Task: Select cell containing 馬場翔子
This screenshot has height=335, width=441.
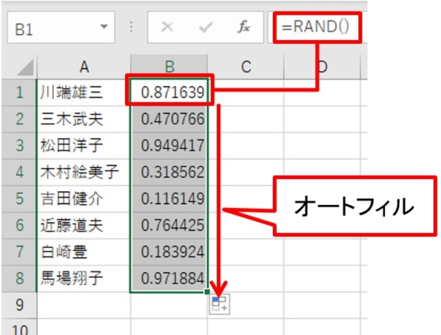Action: (84, 279)
